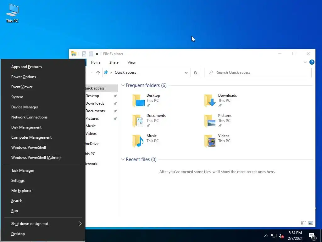322x242 pixels.
Task: Click the pin icon beside Desktop in navigation pane
Action: click(115, 96)
